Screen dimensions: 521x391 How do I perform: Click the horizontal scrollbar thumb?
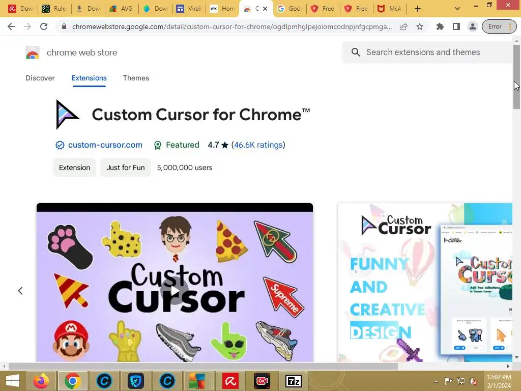[203, 367]
